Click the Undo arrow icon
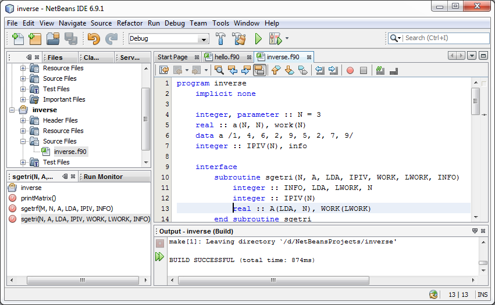 point(94,38)
